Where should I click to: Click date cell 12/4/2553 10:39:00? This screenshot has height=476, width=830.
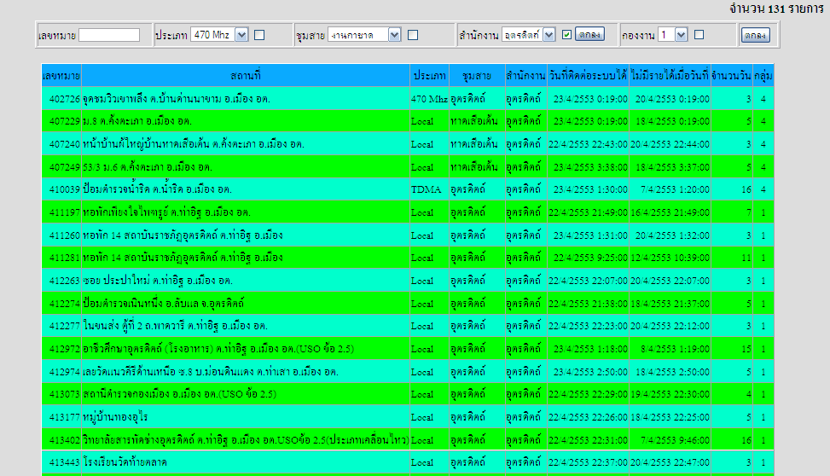(x=670, y=258)
